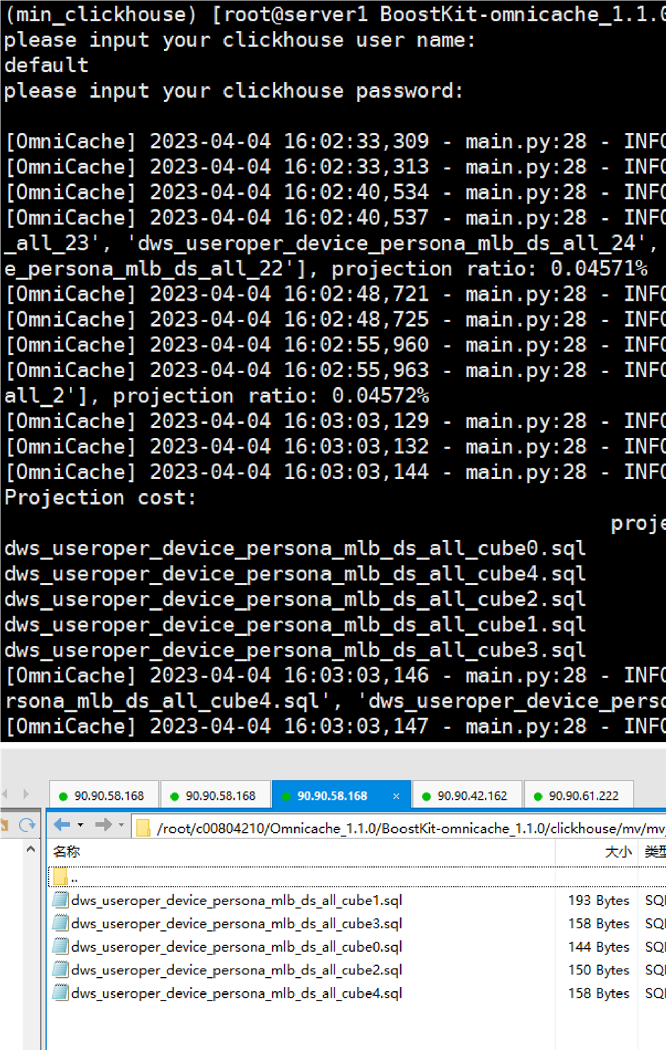Open the forward-arrow history dropdown
Screen dimensions: 666x1050
click(122, 825)
